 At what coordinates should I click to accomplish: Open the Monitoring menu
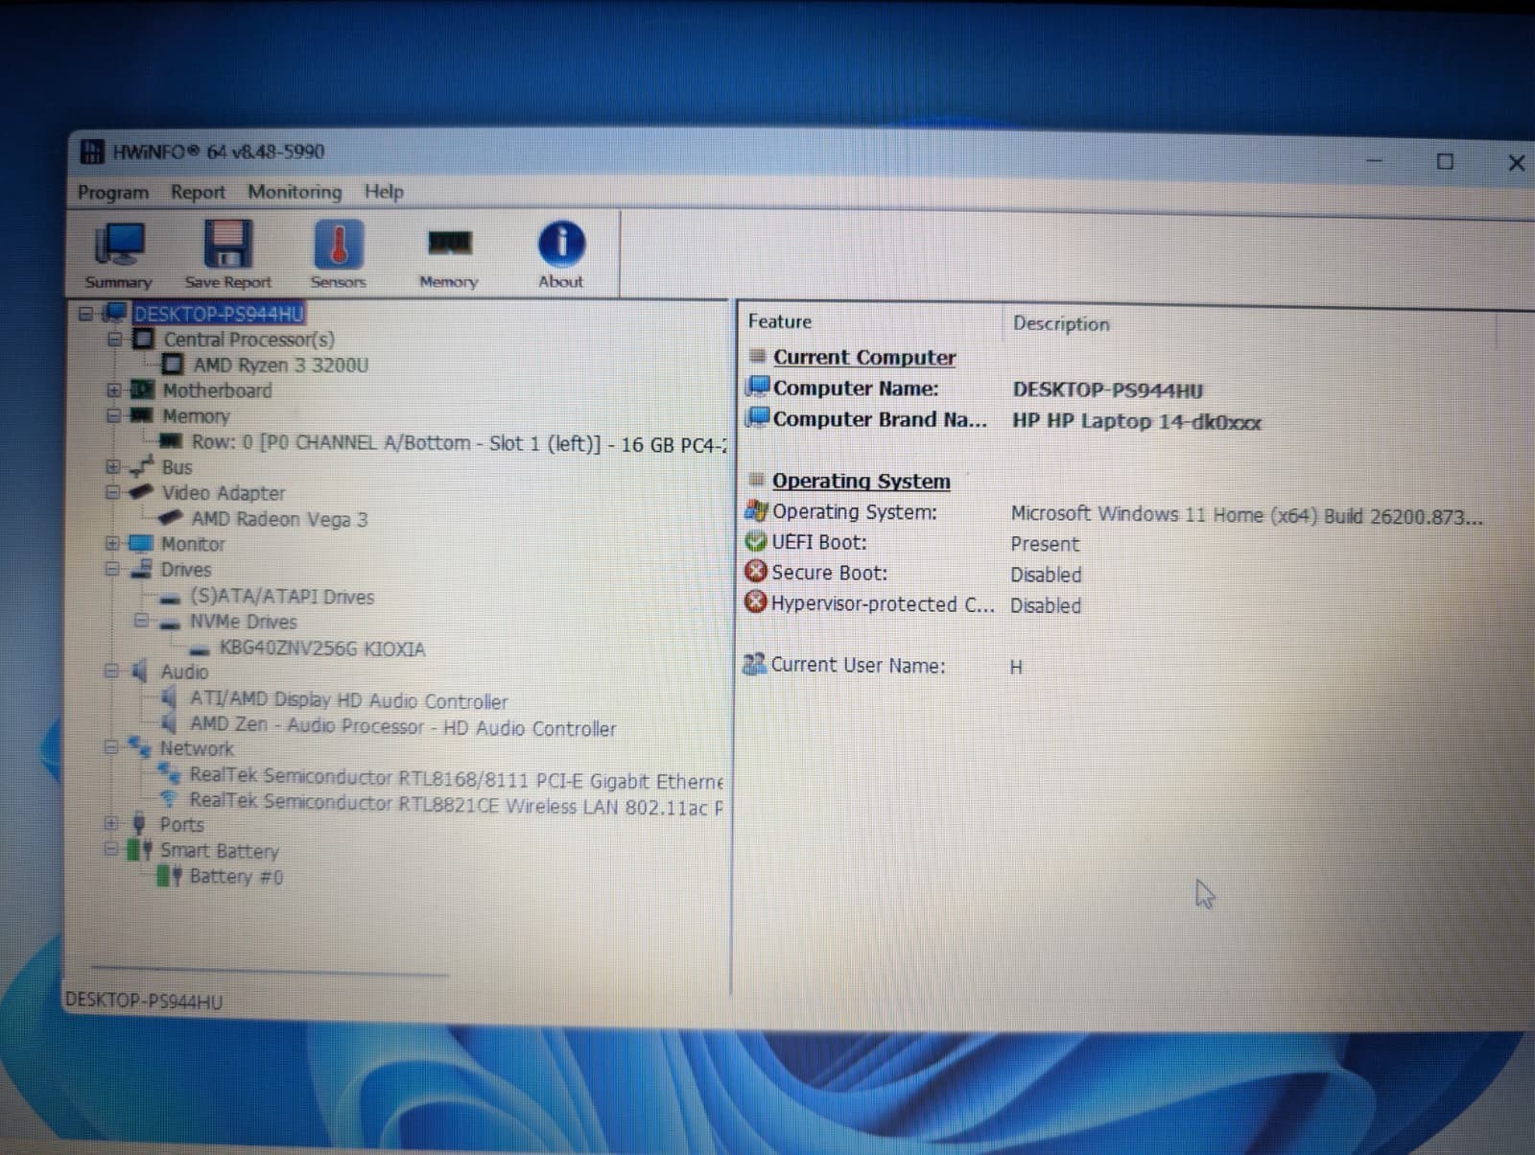tap(295, 192)
